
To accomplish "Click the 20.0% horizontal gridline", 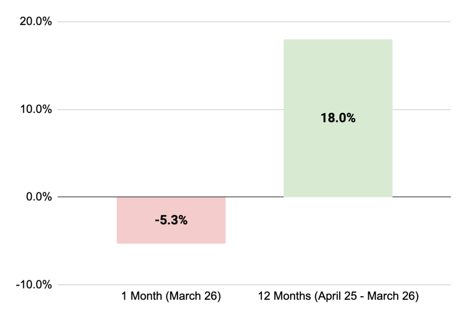I will click(x=182, y=22).
